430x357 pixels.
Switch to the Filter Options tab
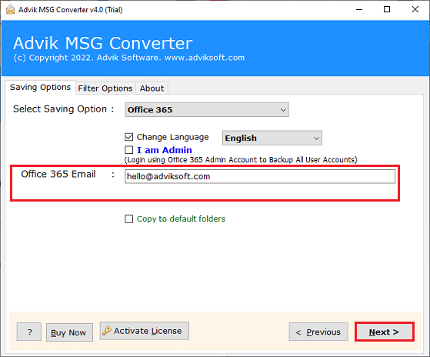click(x=105, y=88)
